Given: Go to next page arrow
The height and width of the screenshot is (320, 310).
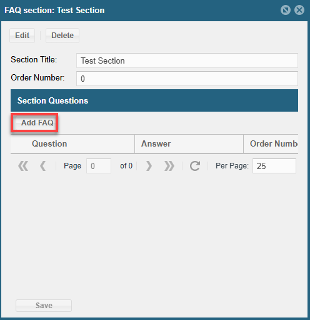Looking at the screenshot, I should [149, 166].
